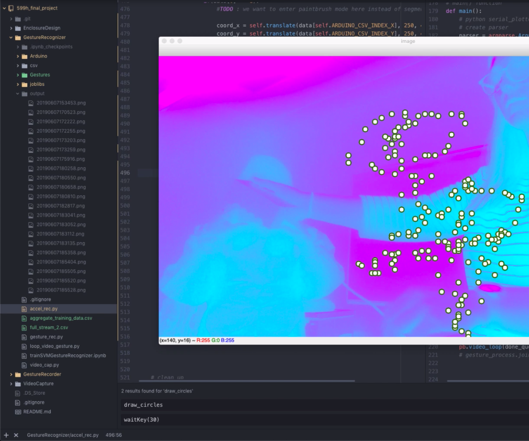Screen dimensions: 529x441
Task: Open 20190607172255.png in the tree
Action: click(61, 131)
